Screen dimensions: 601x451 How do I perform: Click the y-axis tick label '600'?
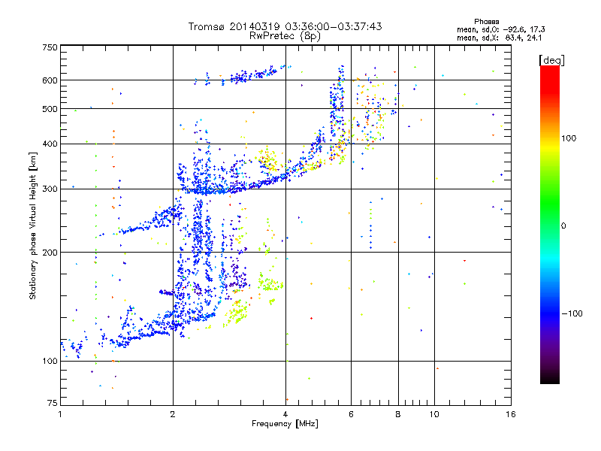pyautogui.click(x=50, y=80)
